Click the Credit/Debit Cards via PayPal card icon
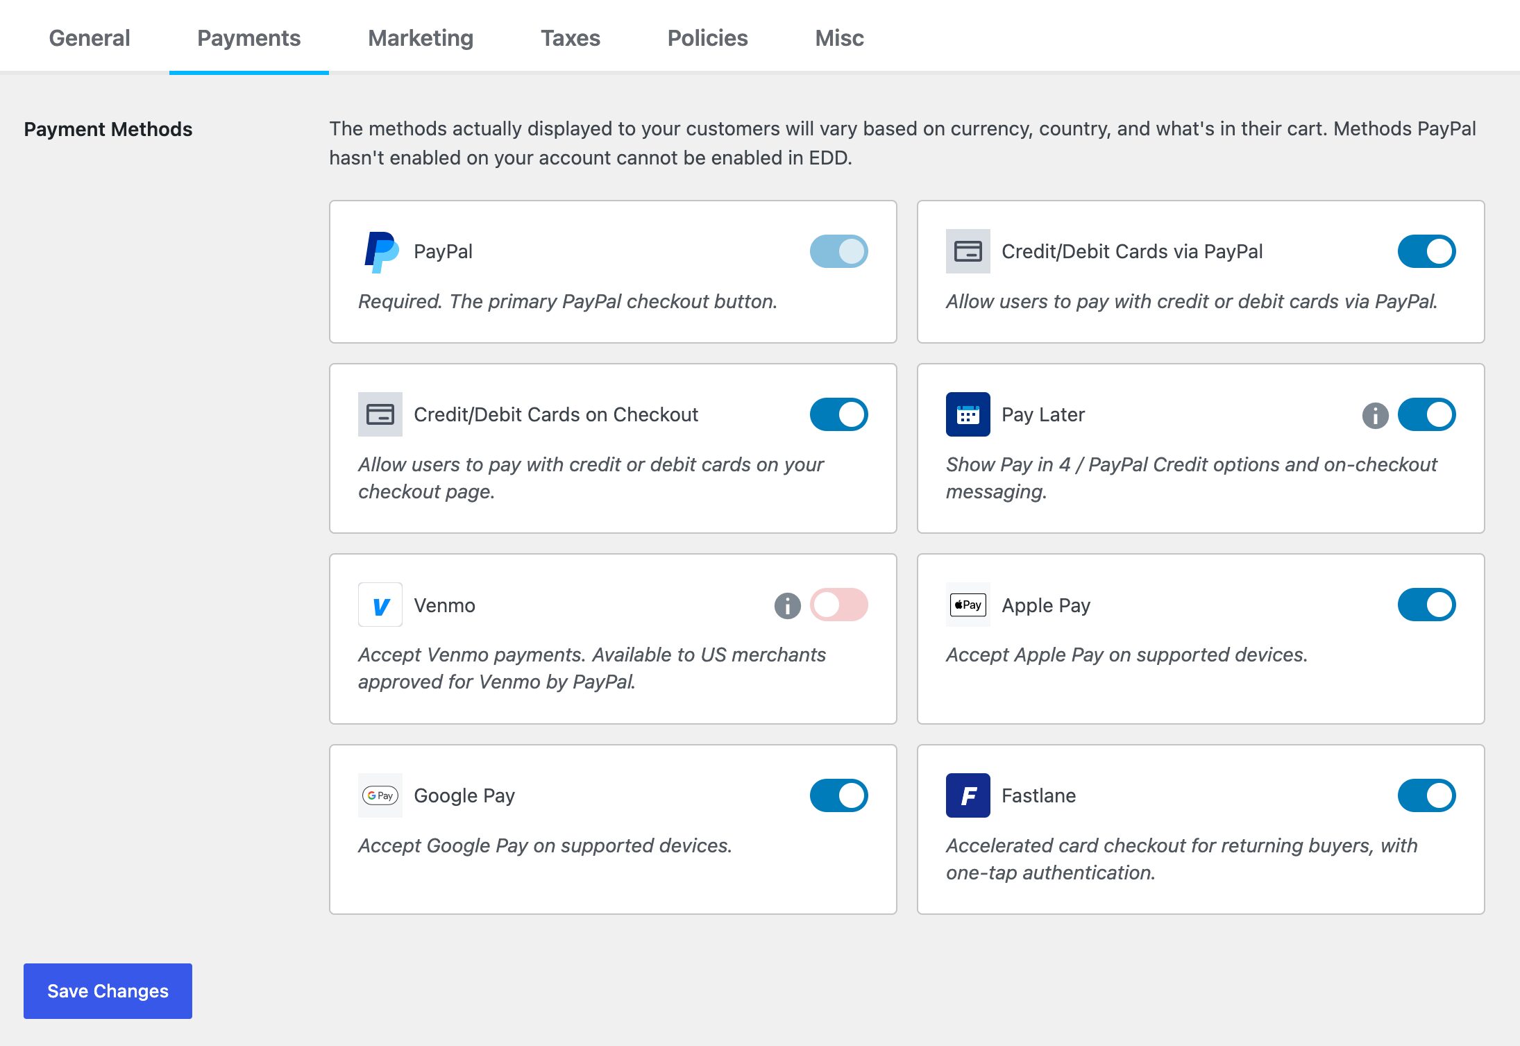The height and width of the screenshot is (1046, 1520). (x=968, y=251)
